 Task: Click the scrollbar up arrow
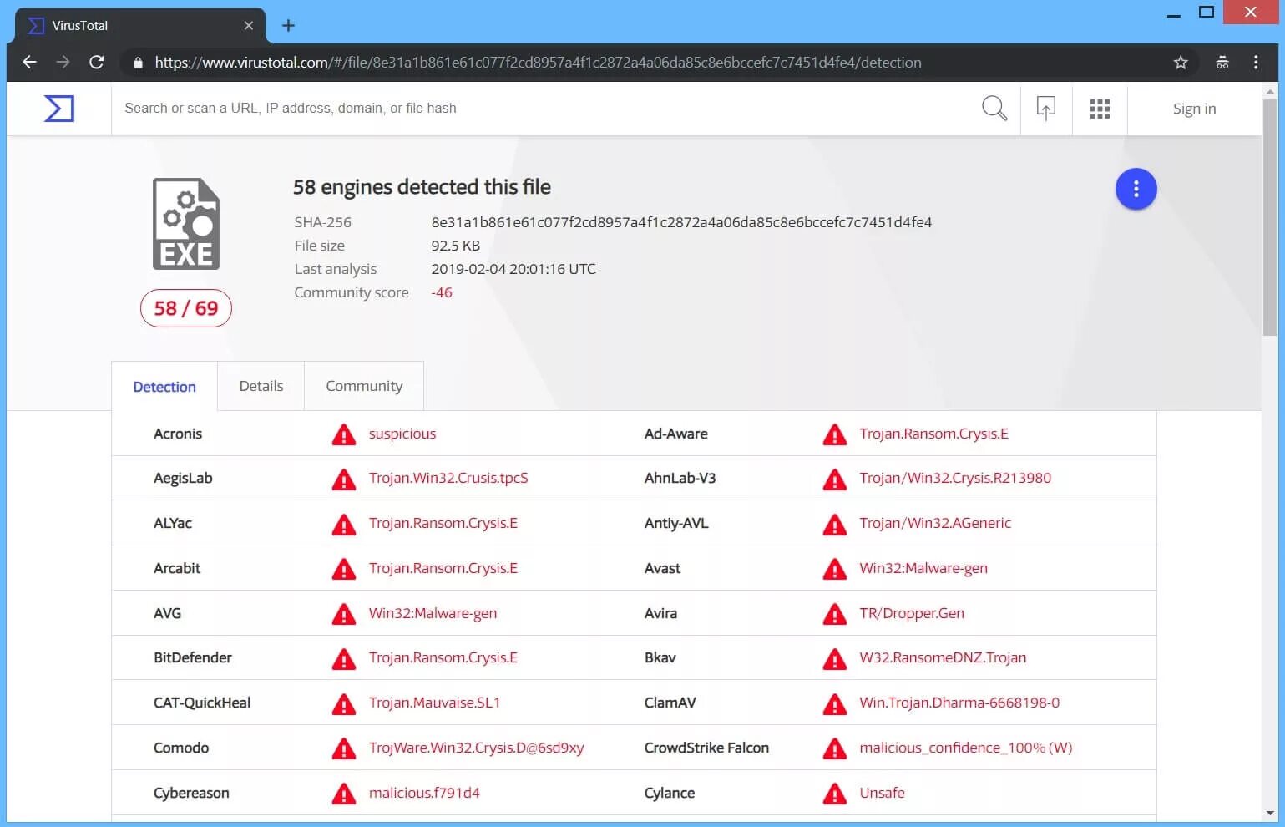[1270, 90]
